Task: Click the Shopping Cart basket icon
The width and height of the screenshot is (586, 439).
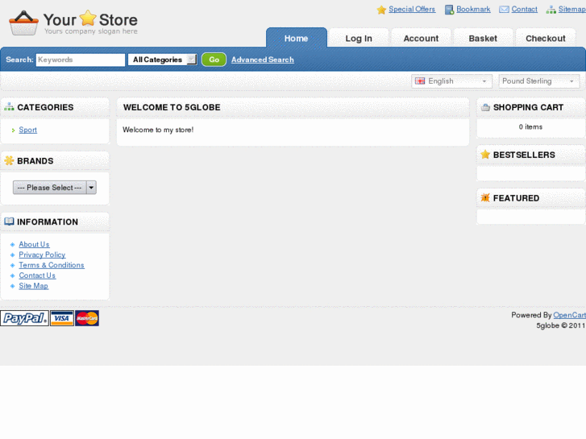Action: pos(485,107)
